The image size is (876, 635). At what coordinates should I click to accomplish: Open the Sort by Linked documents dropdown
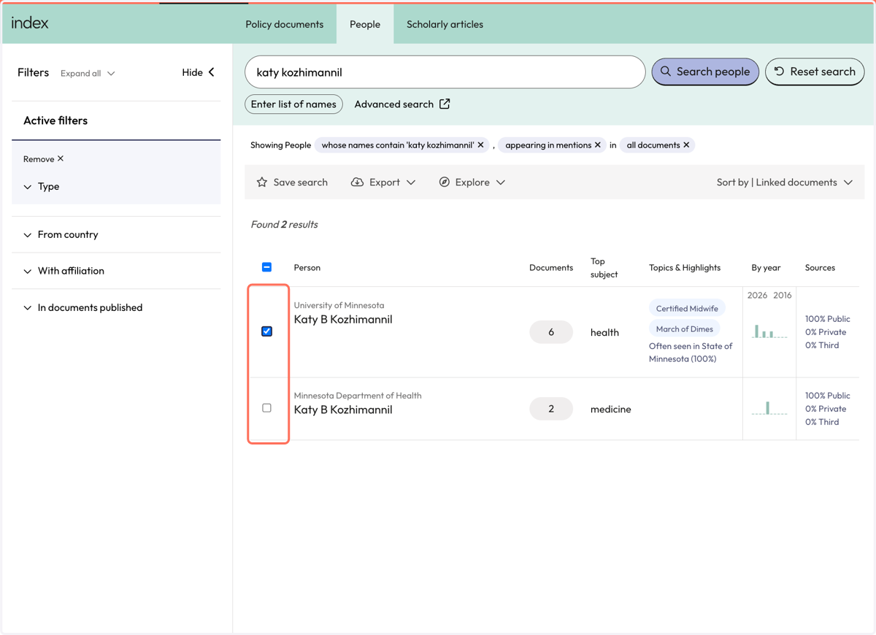point(785,182)
